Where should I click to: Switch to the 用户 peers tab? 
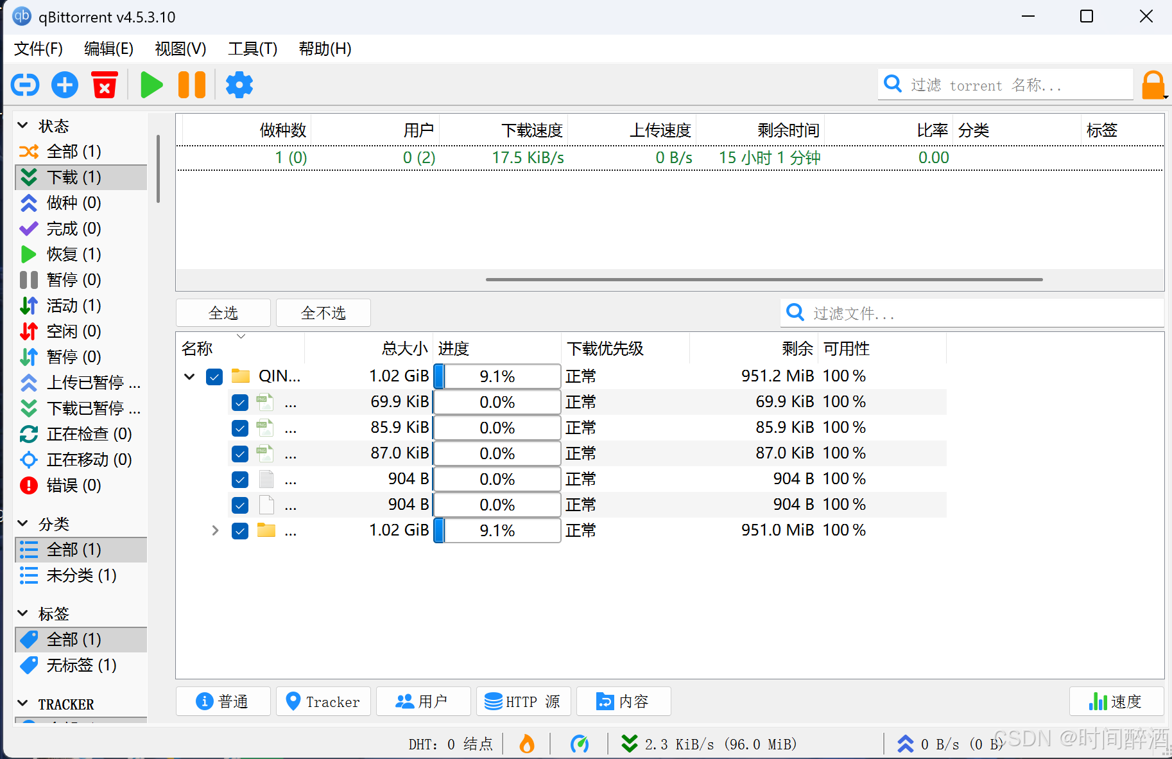[423, 701]
